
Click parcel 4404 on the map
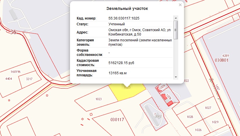(x=9, y=79)
